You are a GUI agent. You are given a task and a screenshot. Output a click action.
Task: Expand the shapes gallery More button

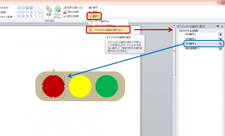tap(43, 16)
